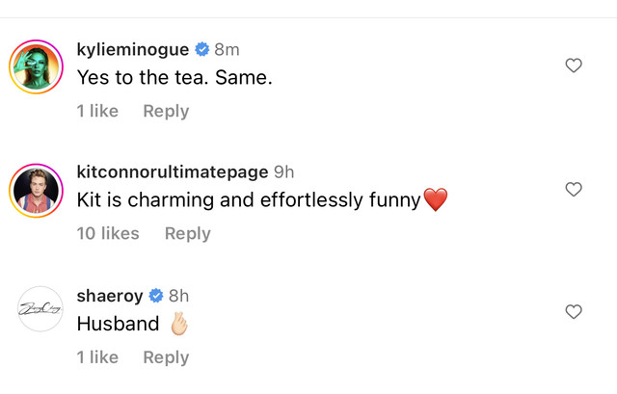View 1 like on kylieminogue's comment

click(97, 111)
